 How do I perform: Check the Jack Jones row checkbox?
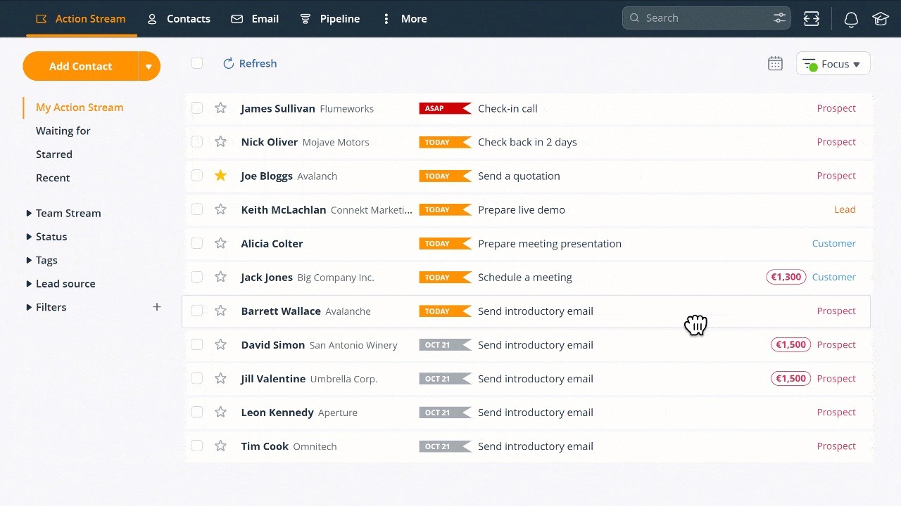[197, 277]
